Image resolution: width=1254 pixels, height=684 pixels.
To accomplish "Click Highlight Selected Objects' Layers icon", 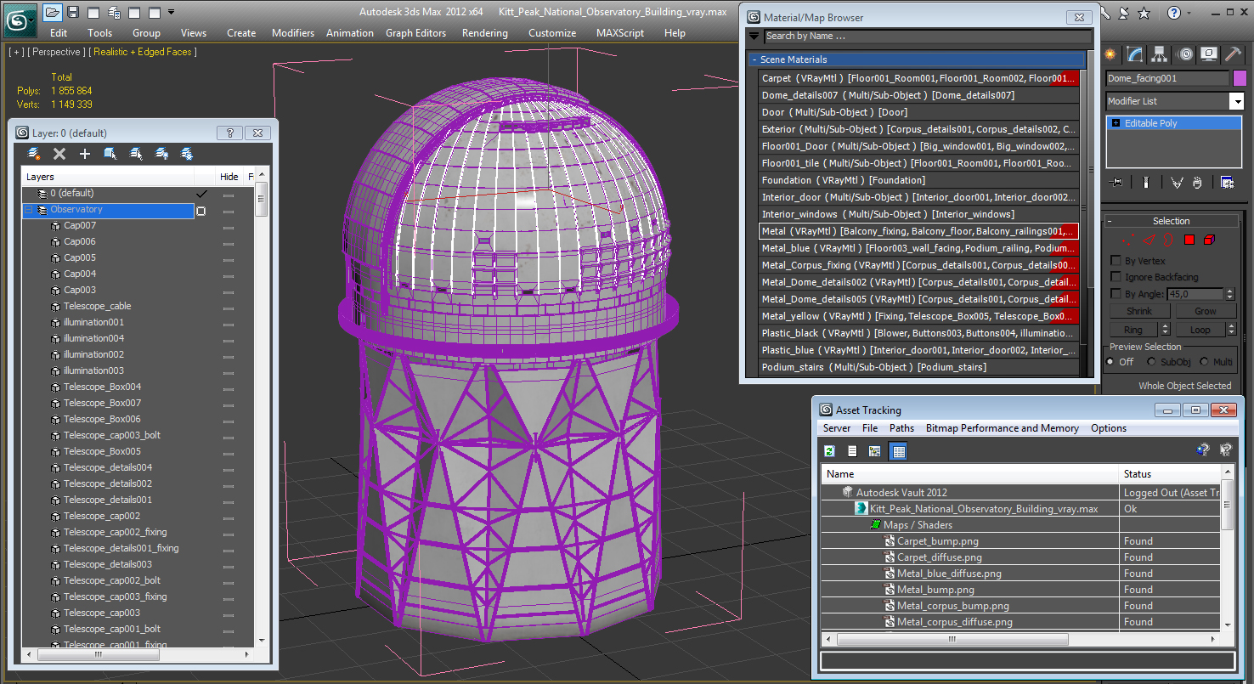I will [x=136, y=154].
